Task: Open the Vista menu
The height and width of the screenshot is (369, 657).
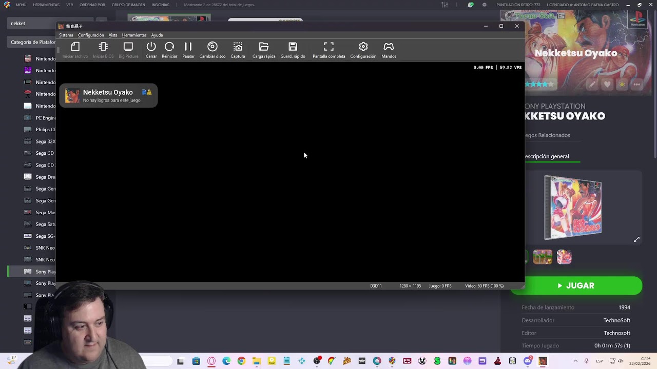Action: (113, 35)
